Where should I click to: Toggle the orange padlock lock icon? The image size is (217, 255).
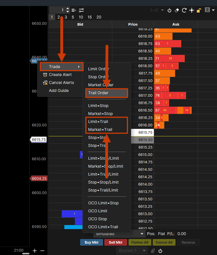click(199, 10)
